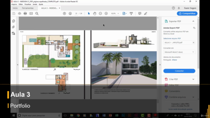Image resolution: width=210 pixels, height=118 pixels.
Task: Click Iniciar versão de avaliação gratuita link
Action: coord(180,109)
